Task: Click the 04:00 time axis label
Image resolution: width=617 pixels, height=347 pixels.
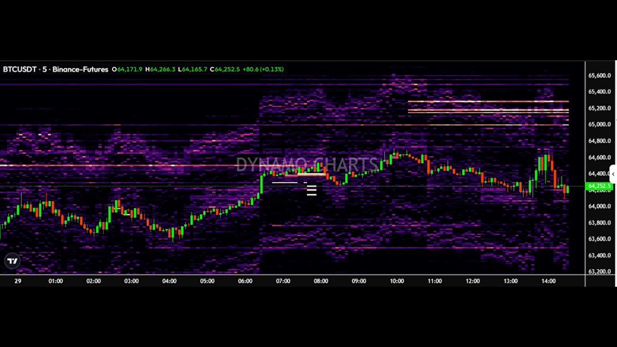Action: click(x=169, y=281)
